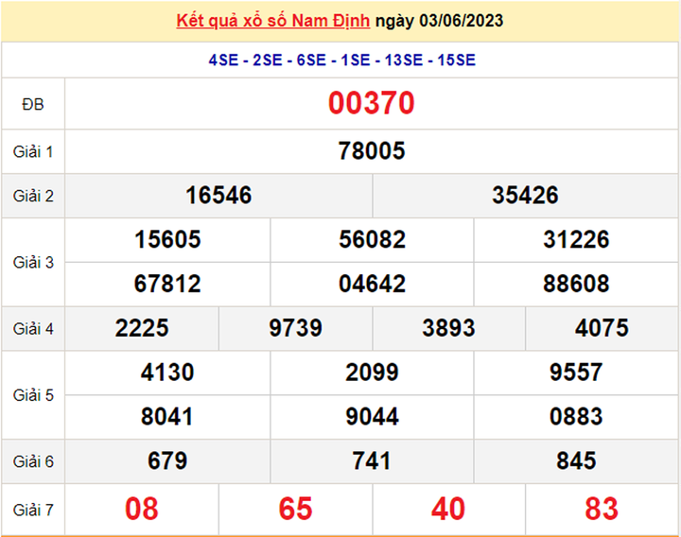This screenshot has width=681, height=537.
Task: Select second prize number 35426
Action: [525, 196]
